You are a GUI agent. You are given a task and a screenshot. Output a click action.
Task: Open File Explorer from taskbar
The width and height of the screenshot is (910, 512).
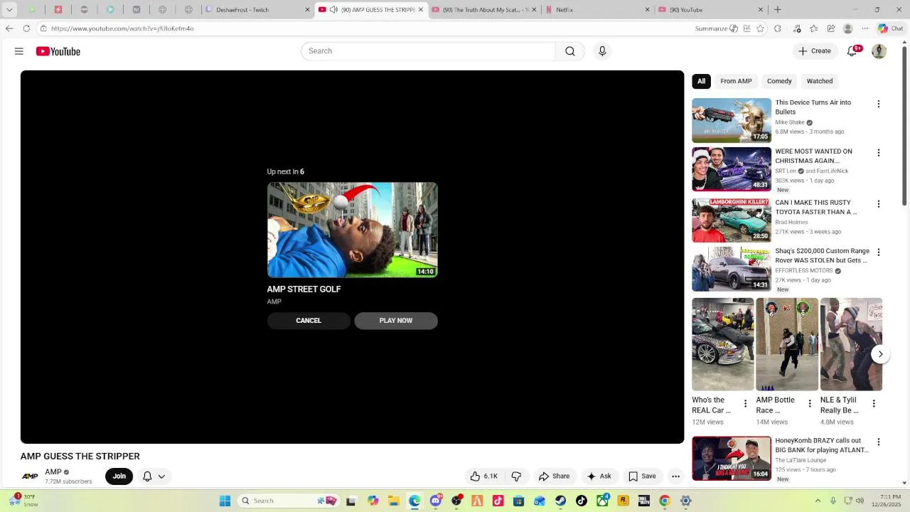click(394, 501)
